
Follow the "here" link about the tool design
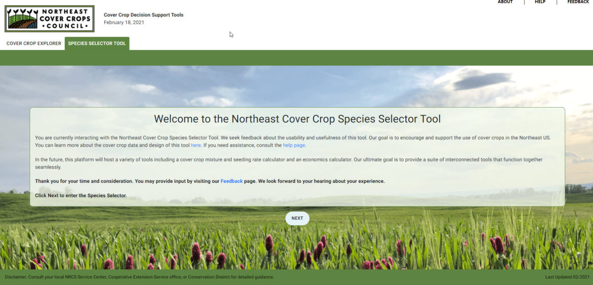(x=196, y=145)
